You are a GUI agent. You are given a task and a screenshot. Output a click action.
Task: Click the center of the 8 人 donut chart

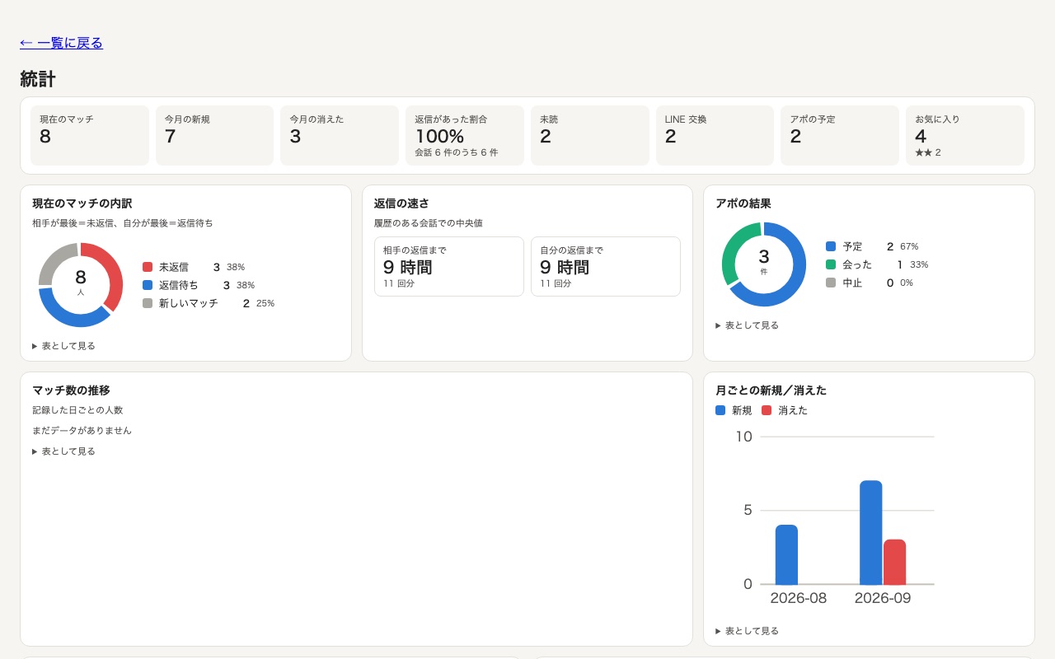coord(81,285)
